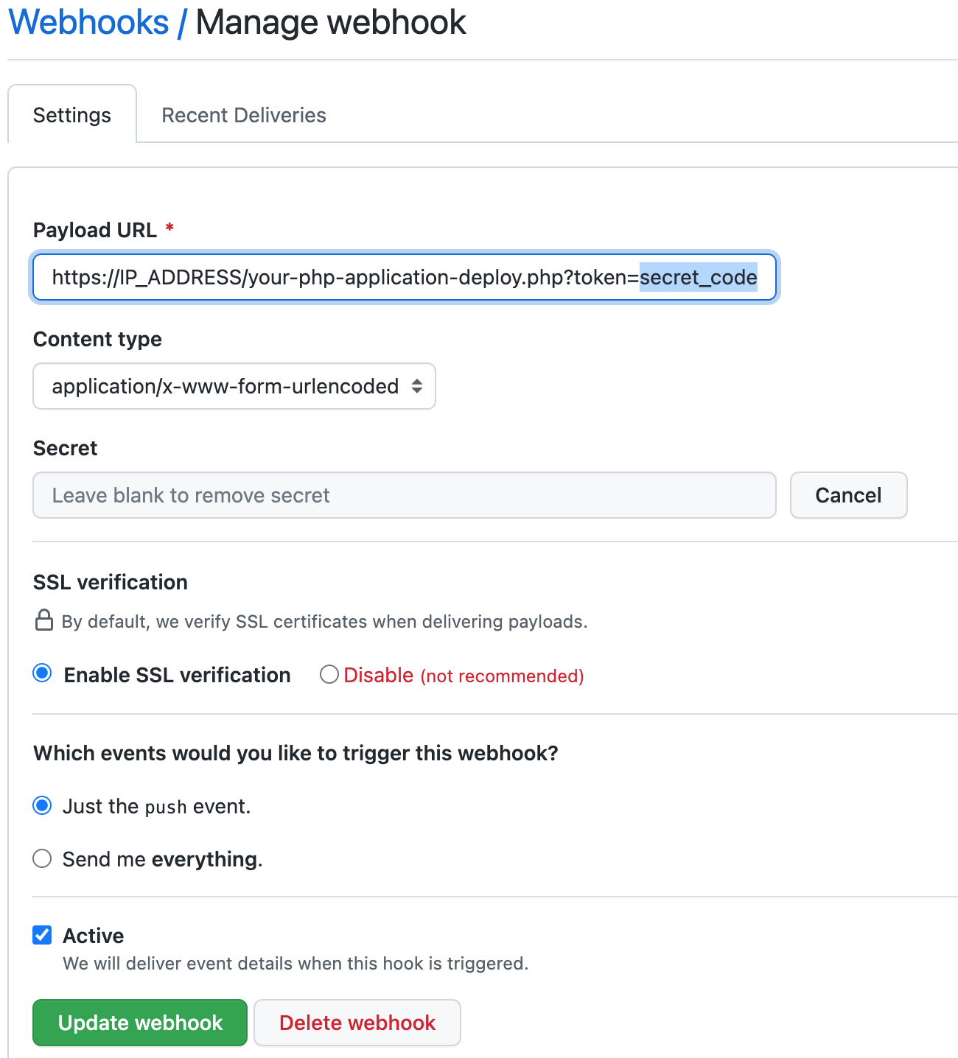Switch to the Settings tab

[x=72, y=115]
